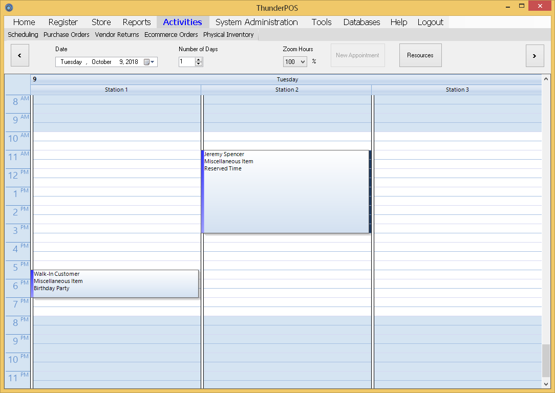Click the Logout menu item

tap(431, 22)
